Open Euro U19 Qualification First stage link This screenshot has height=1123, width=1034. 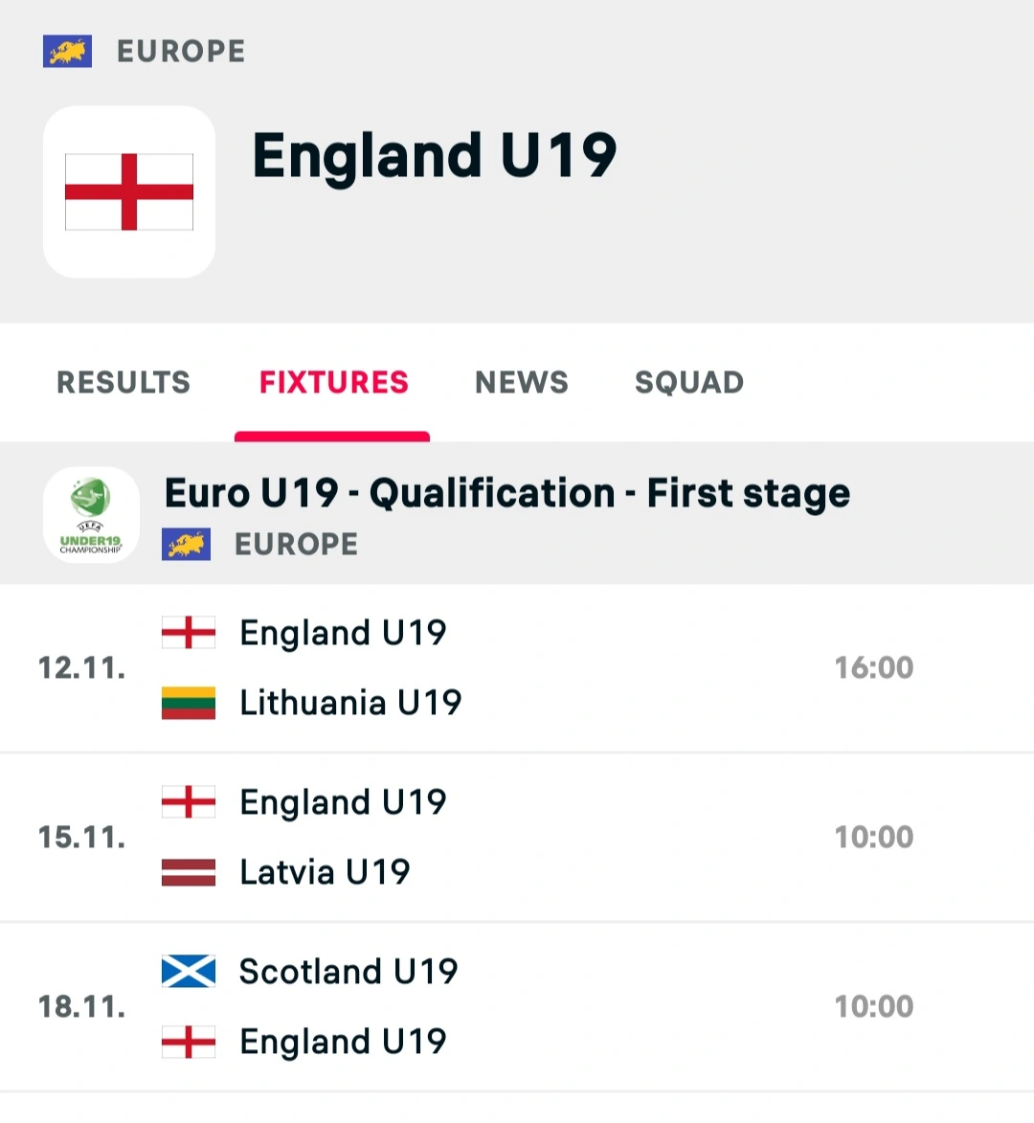[507, 494]
